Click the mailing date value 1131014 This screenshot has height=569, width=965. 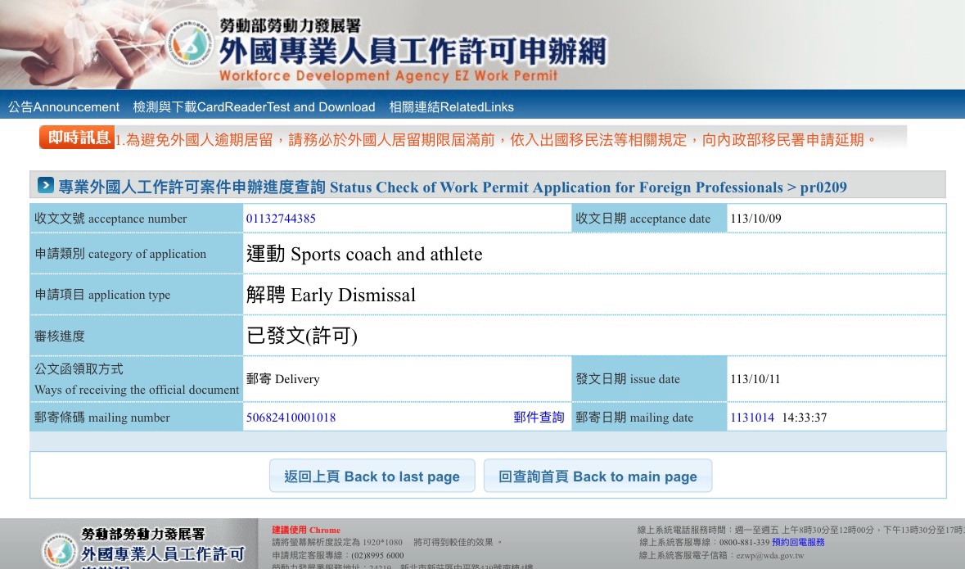[751, 418]
